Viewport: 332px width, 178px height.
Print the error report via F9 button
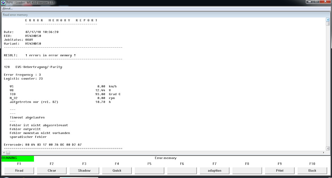tap(280, 171)
